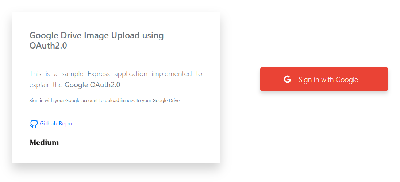Click the GitHub octocat icon
The width and height of the screenshot is (400, 182).
click(34, 124)
